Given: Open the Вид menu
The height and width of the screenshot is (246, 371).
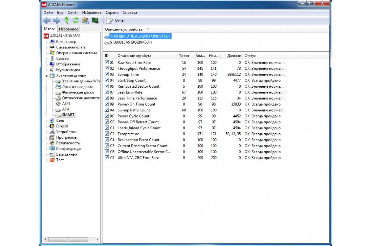Looking at the screenshot, I should pos(60,13).
